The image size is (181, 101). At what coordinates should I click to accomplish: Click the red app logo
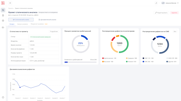[x=3, y=3]
